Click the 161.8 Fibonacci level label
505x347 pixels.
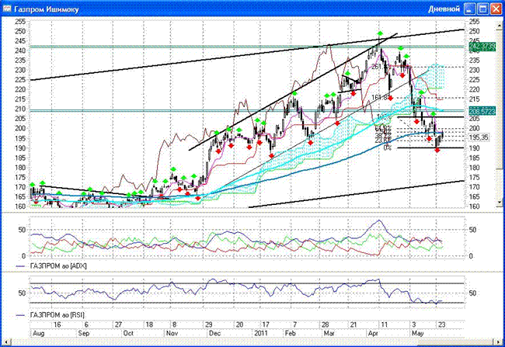pos(379,97)
